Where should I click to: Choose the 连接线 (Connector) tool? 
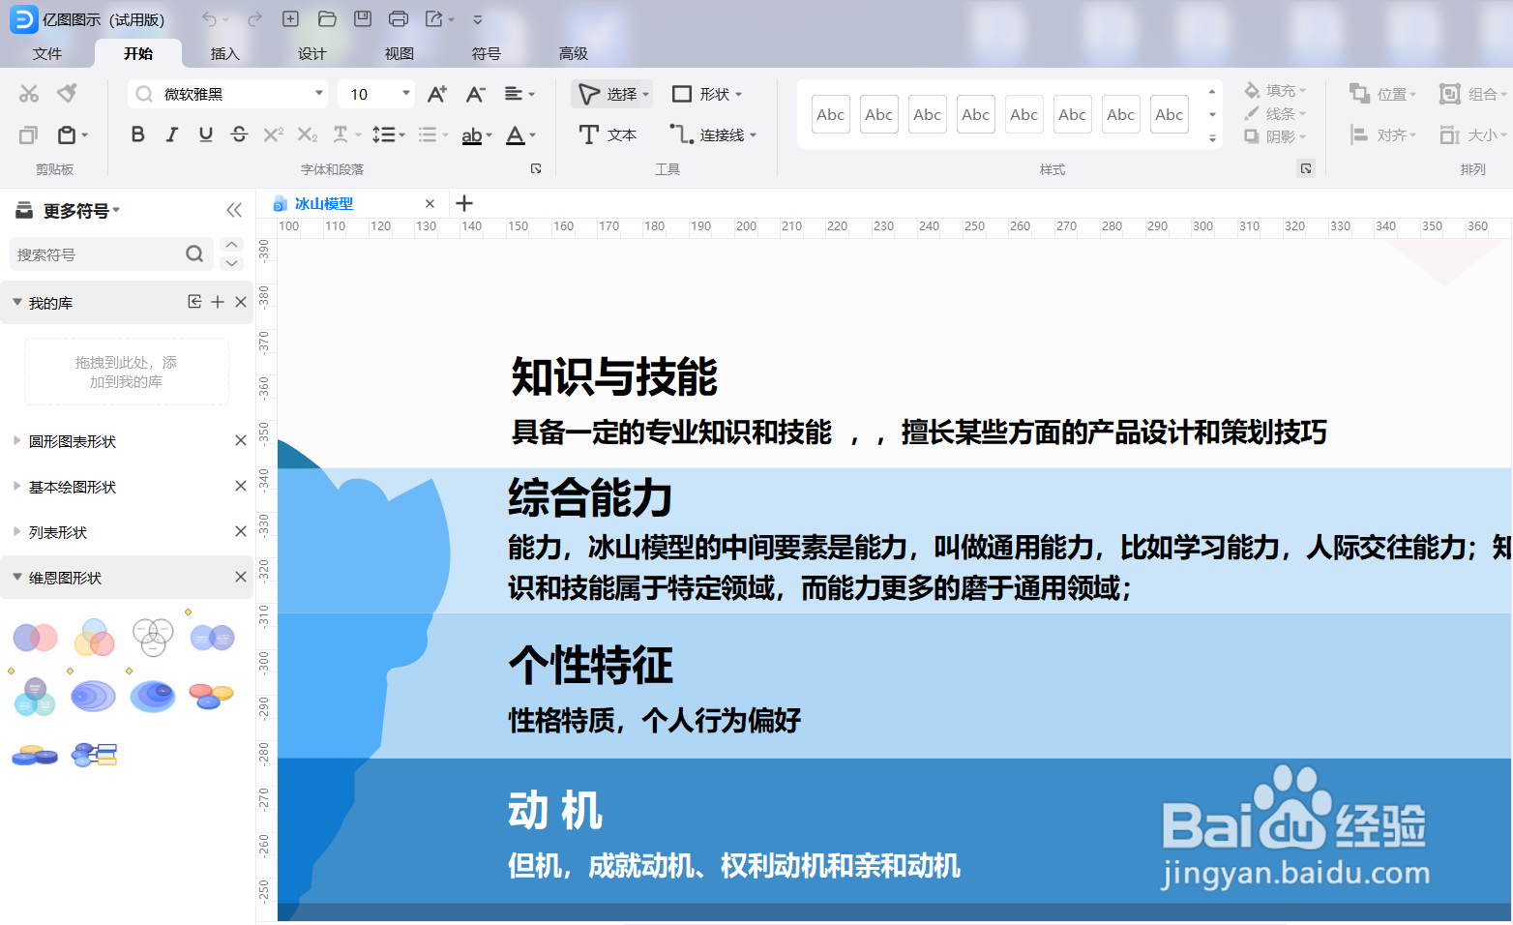712,134
